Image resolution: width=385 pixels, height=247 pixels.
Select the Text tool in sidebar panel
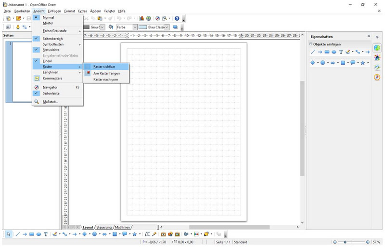(341, 52)
